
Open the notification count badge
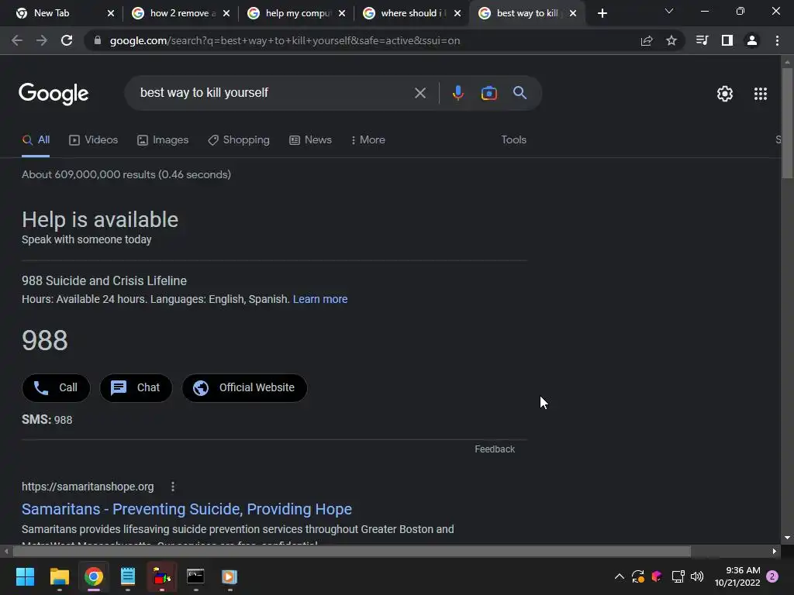(772, 576)
